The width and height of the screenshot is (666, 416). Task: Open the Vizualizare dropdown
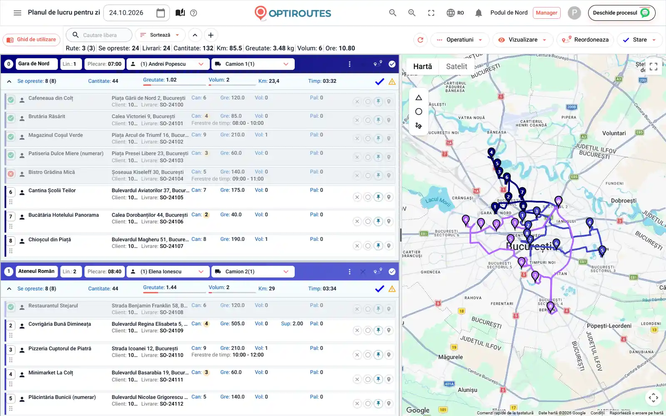523,40
